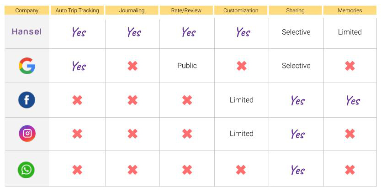Click the Rate/Review column header
This screenshot has width=381, height=192.
point(186,10)
